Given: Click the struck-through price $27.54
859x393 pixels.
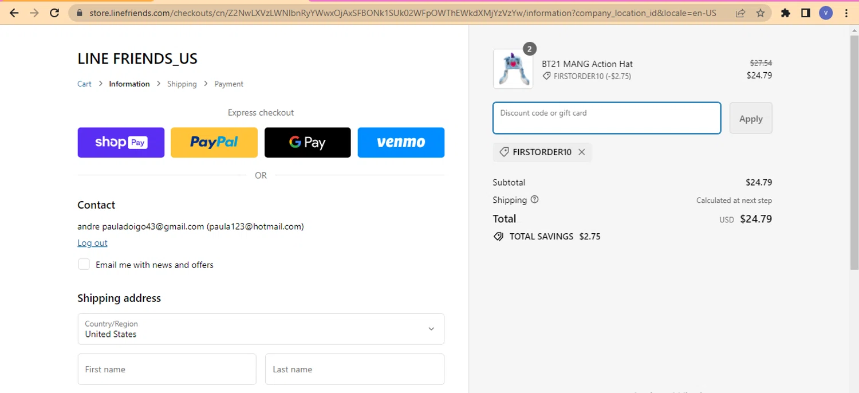Looking at the screenshot, I should [761, 63].
